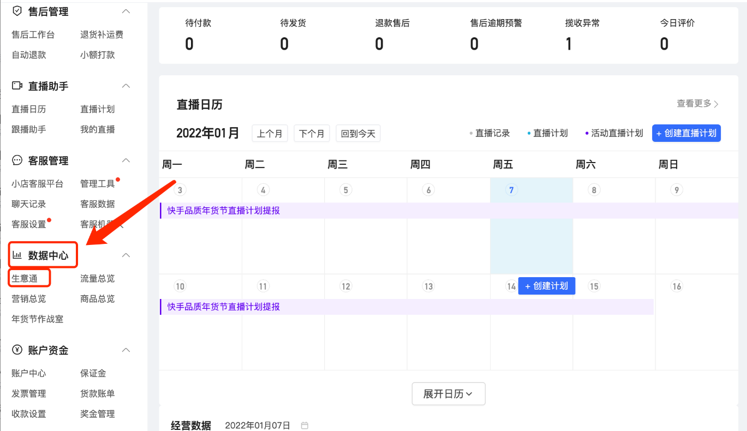Collapse the 数据中心 section

(126, 255)
